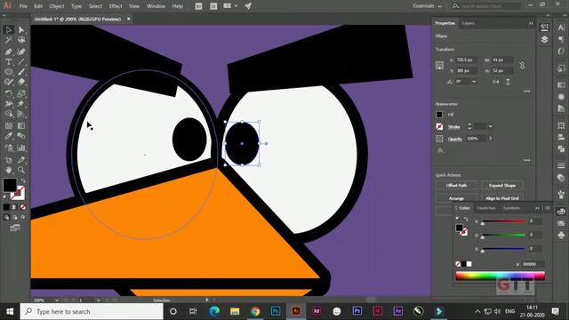Show more Transform options

click(x=527, y=92)
